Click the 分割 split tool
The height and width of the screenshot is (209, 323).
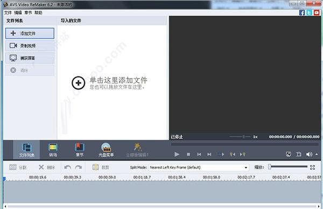click(18, 167)
